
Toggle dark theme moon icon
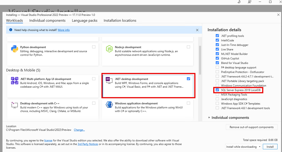[x=239, y=2]
